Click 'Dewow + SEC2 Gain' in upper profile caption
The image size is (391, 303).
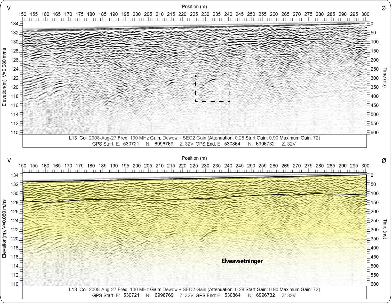pyautogui.click(x=184, y=138)
